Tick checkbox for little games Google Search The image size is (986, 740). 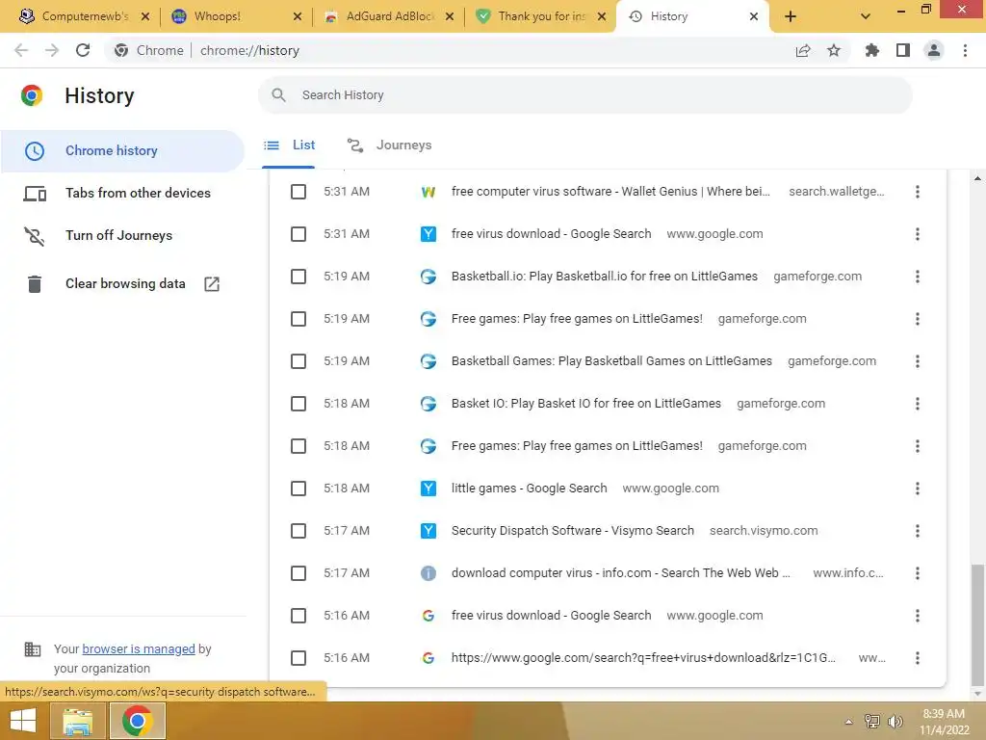(x=298, y=489)
